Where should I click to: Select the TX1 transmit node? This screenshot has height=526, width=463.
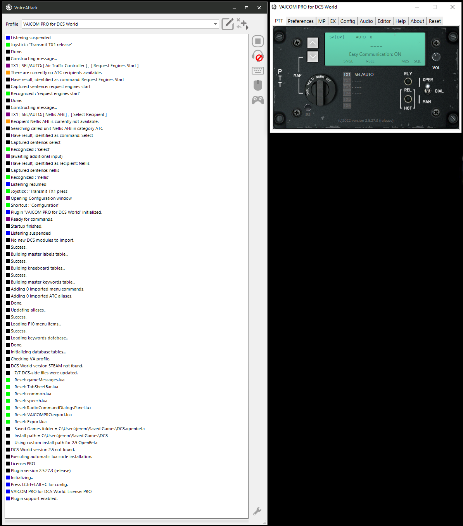coord(347,74)
